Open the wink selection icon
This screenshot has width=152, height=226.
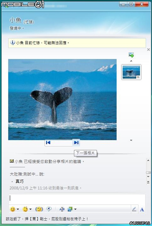[25, 209]
